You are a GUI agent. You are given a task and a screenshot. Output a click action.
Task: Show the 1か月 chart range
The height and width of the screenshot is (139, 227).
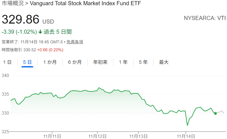click(x=50, y=62)
